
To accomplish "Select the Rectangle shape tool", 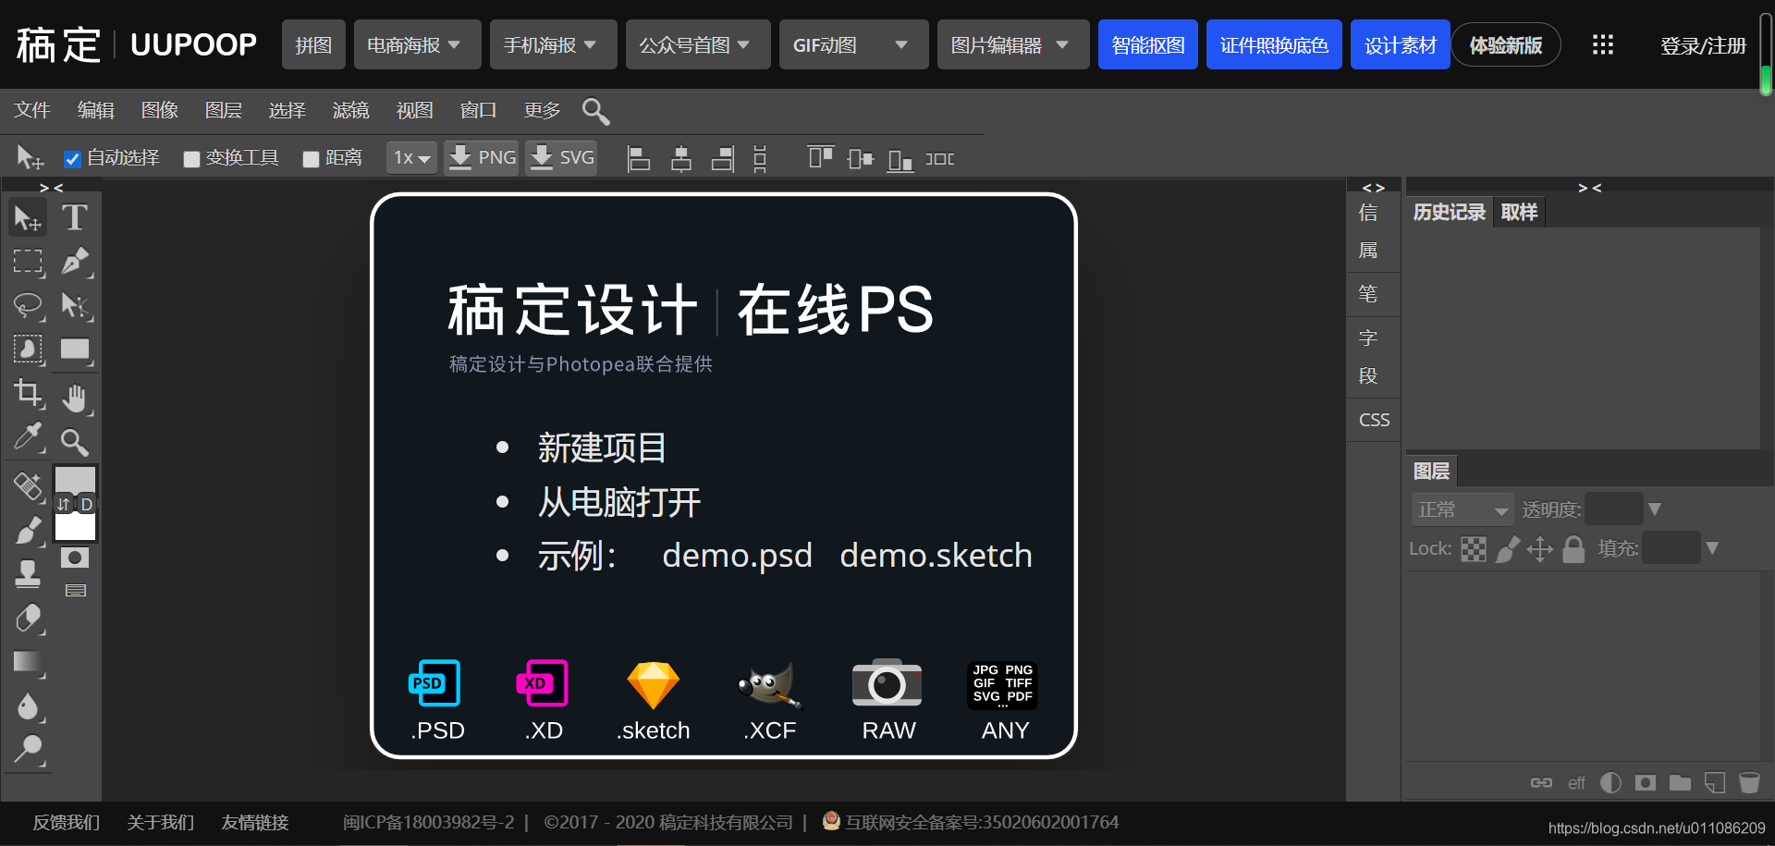I will click(x=75, y=349).
